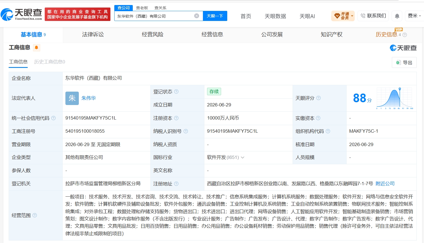Show help icon next to 登记状态
This screenshot has width=424, height=243.
pyautogui.click(x=176, y=92)
